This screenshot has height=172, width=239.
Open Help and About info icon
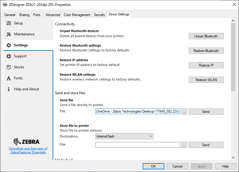(9, 89)
